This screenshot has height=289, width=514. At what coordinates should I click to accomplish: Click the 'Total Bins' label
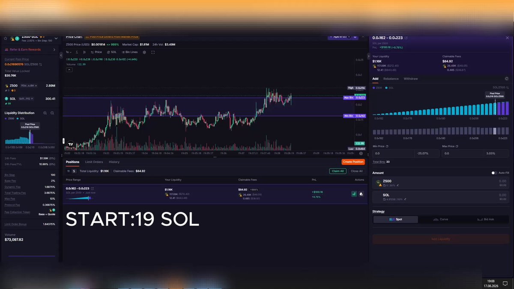(379, 162)
